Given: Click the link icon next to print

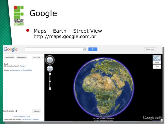Looking at the screenshot, I should (39, 57).
